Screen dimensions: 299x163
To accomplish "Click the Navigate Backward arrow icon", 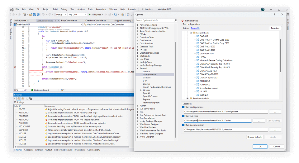I will 13,15.
